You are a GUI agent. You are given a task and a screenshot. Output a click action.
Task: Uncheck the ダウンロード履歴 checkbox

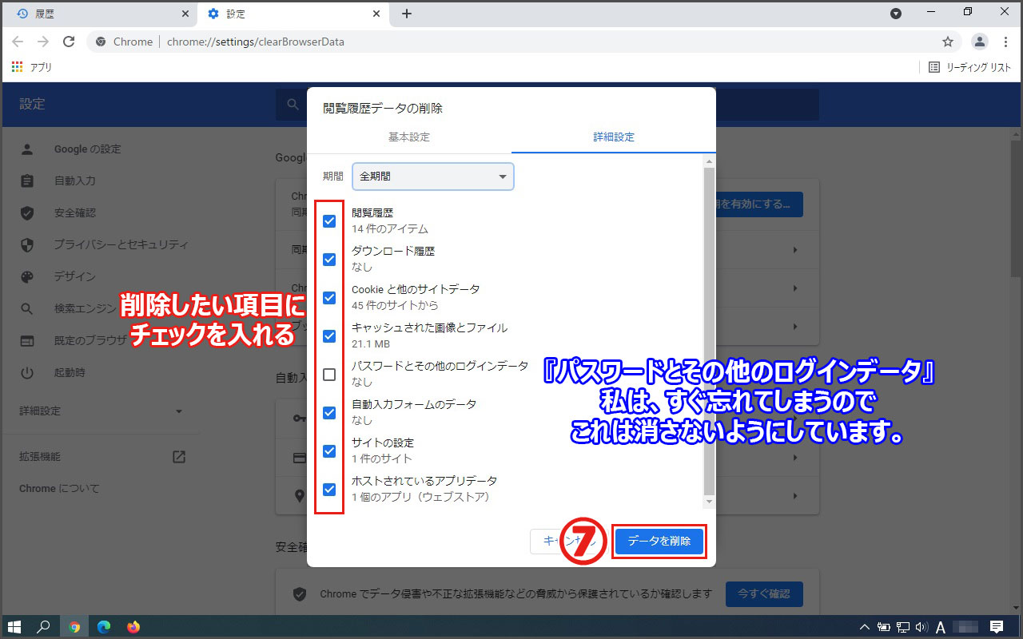(329, 260)
